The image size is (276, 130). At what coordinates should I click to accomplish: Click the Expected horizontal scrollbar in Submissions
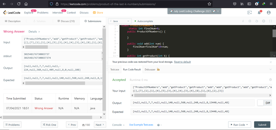(55, 83)
